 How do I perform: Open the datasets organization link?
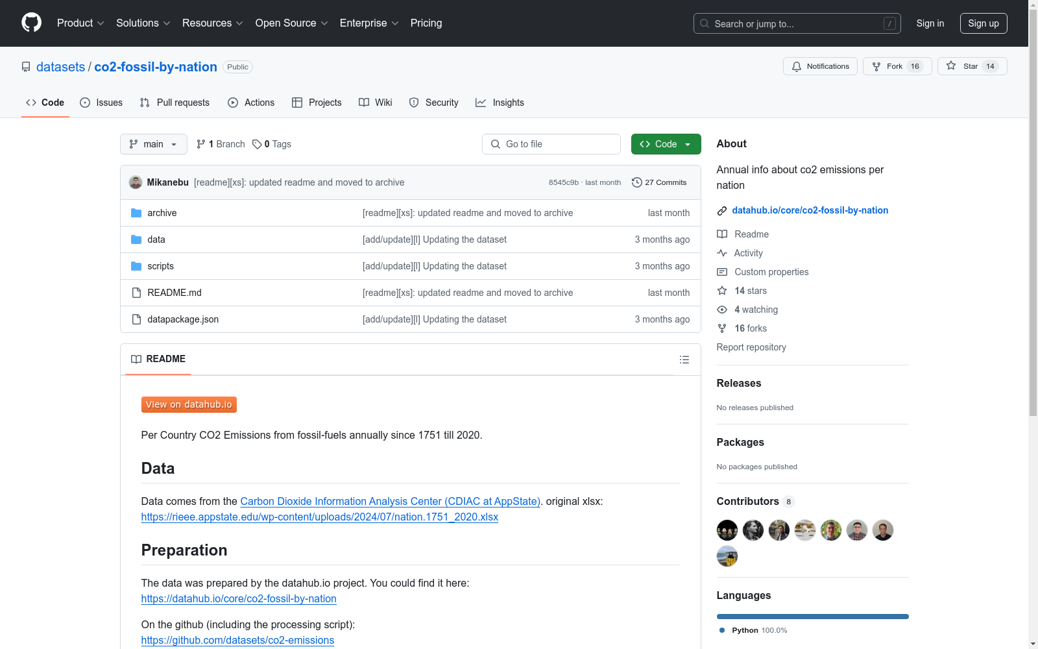pos(60,67)
